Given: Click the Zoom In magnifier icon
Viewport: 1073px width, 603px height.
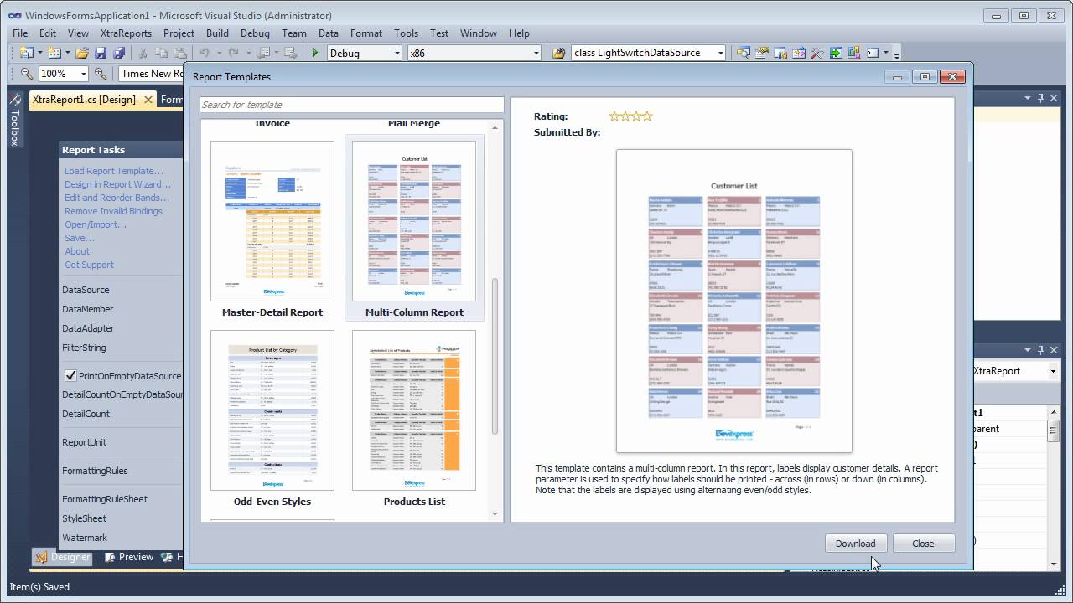Looking at the screenshot, I should pos(101,74).
